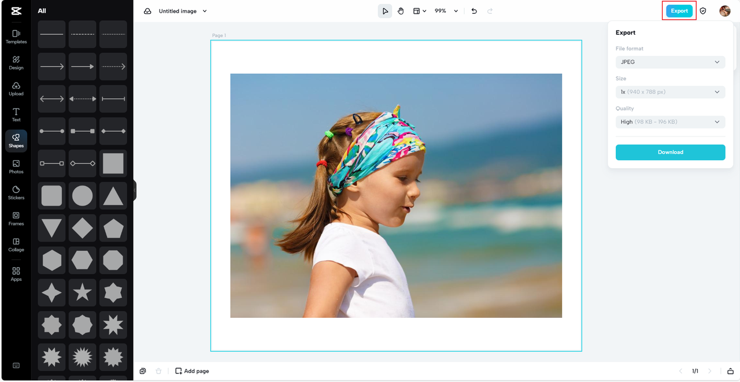
Task: Collapse the shapes panel handle
Action: pyautogui.click(x=135, y=190)
